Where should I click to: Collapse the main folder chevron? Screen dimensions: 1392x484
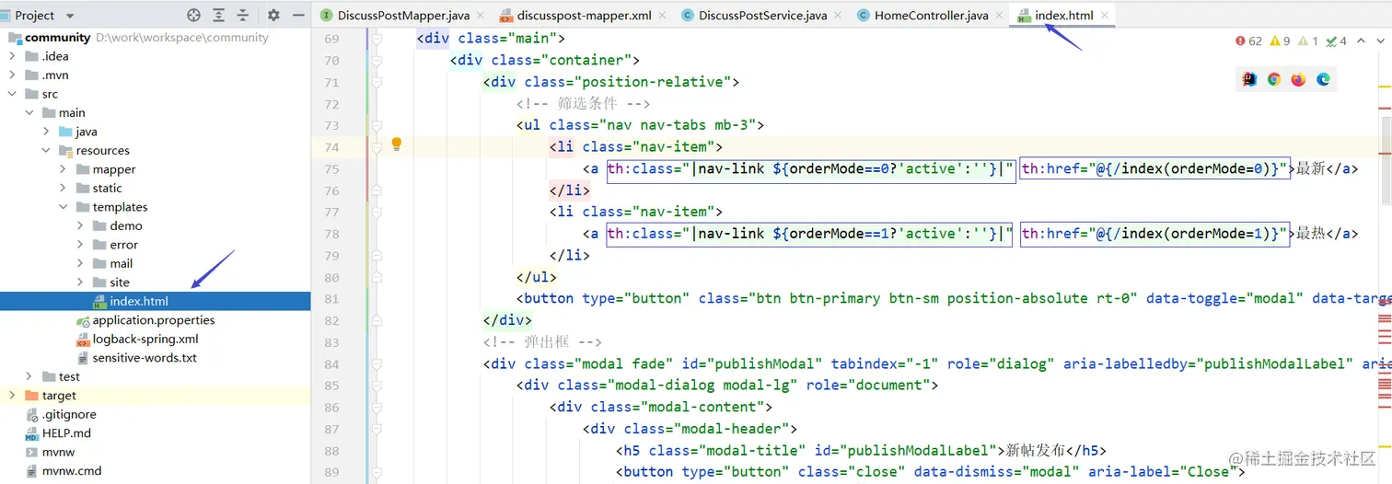[29, 113]
